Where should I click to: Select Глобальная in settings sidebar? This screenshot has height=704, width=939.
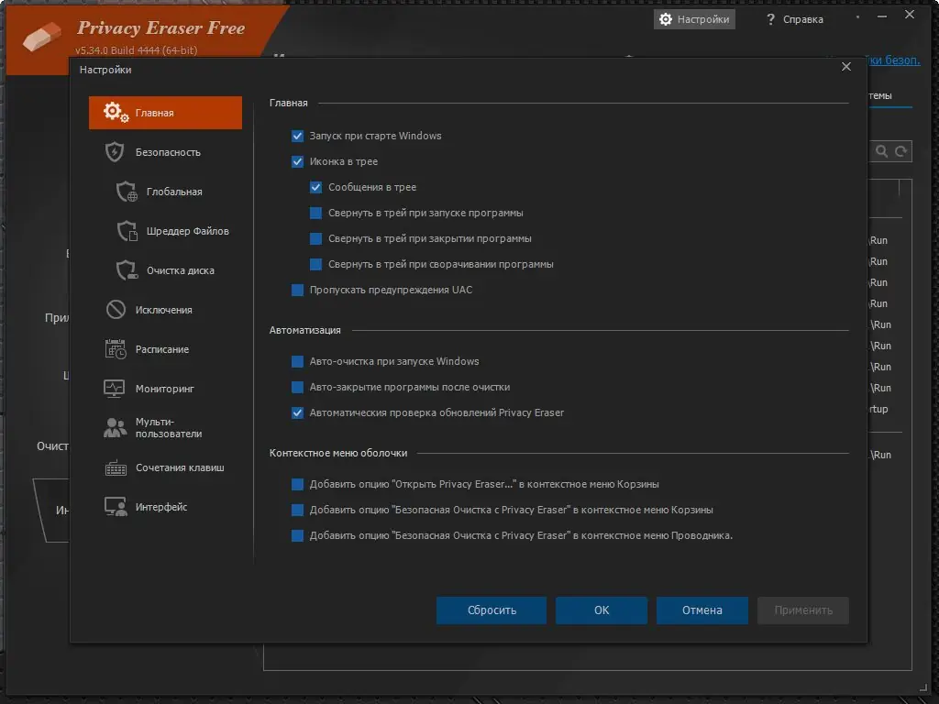(x=165, y=192)
